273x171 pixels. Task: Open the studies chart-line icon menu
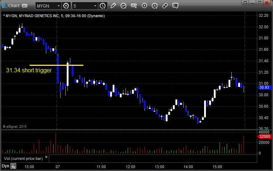pos(123,6)
